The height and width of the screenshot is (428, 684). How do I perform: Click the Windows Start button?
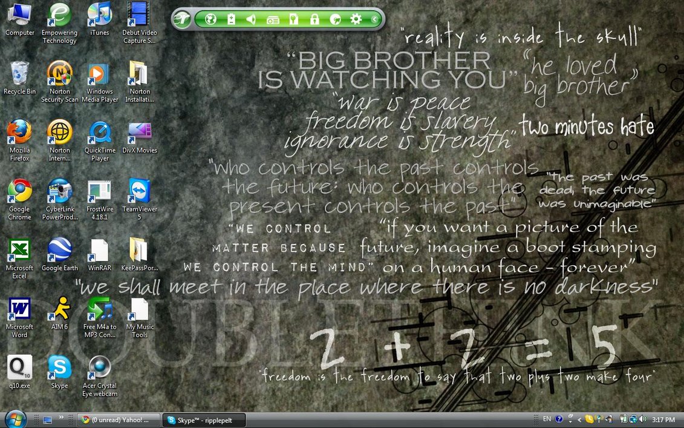tap(15, 419)
